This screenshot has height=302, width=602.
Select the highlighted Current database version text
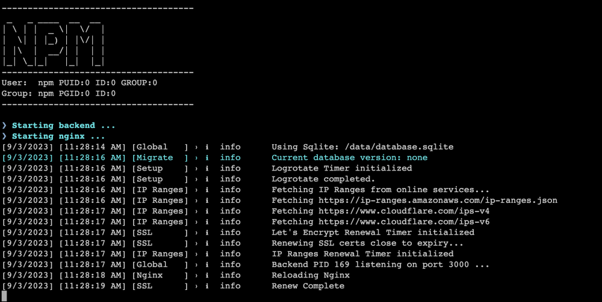[349, 158]
